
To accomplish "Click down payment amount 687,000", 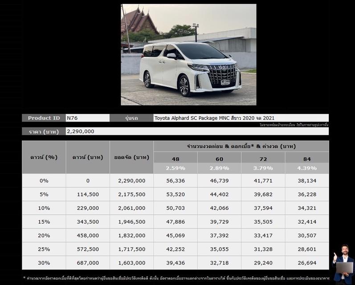I will [88, 263].
